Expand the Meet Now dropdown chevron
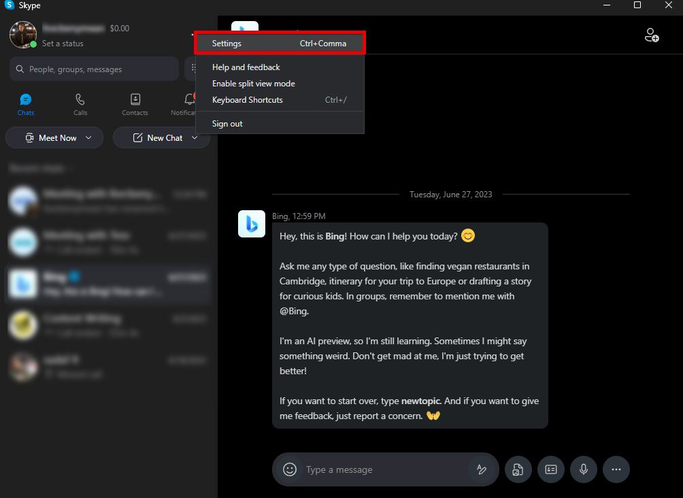This screenshot has width=683, height=498. [89, 137]
